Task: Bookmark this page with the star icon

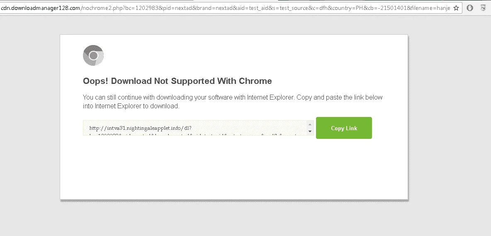Action: click(x=456, y=8)
